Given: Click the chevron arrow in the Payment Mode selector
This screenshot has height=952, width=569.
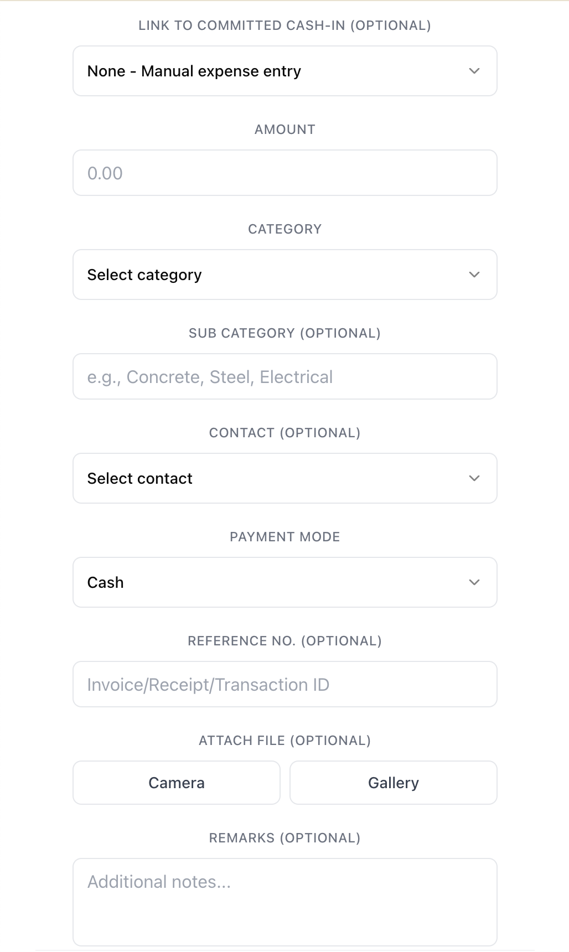Looking at the screenshot, I should point(474,582).
